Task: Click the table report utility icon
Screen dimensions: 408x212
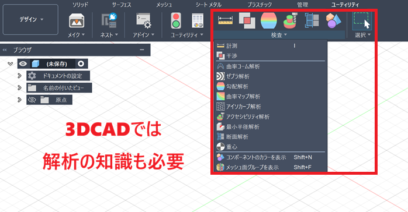Action: pyautogui.click(x=198, y=21)
